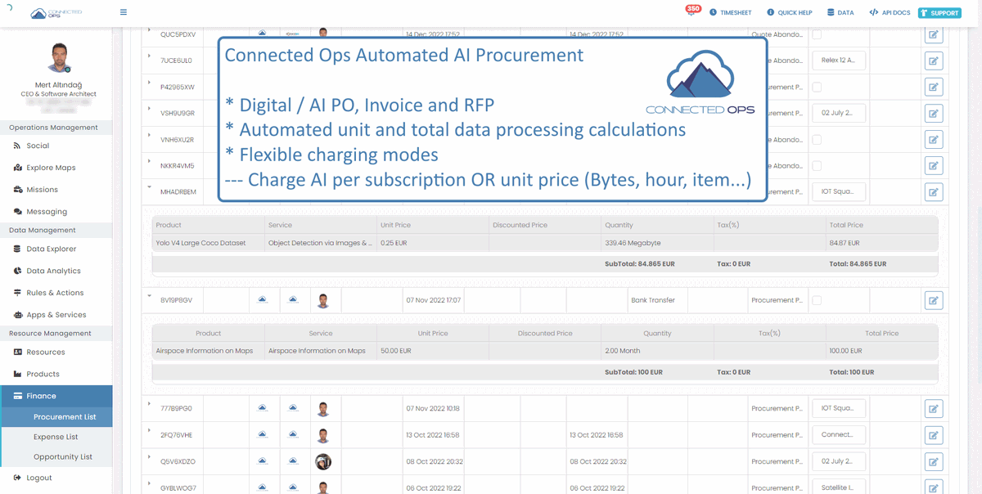
Task: Edit procurement row QUC5PDXV
Action: pos(934,35)
